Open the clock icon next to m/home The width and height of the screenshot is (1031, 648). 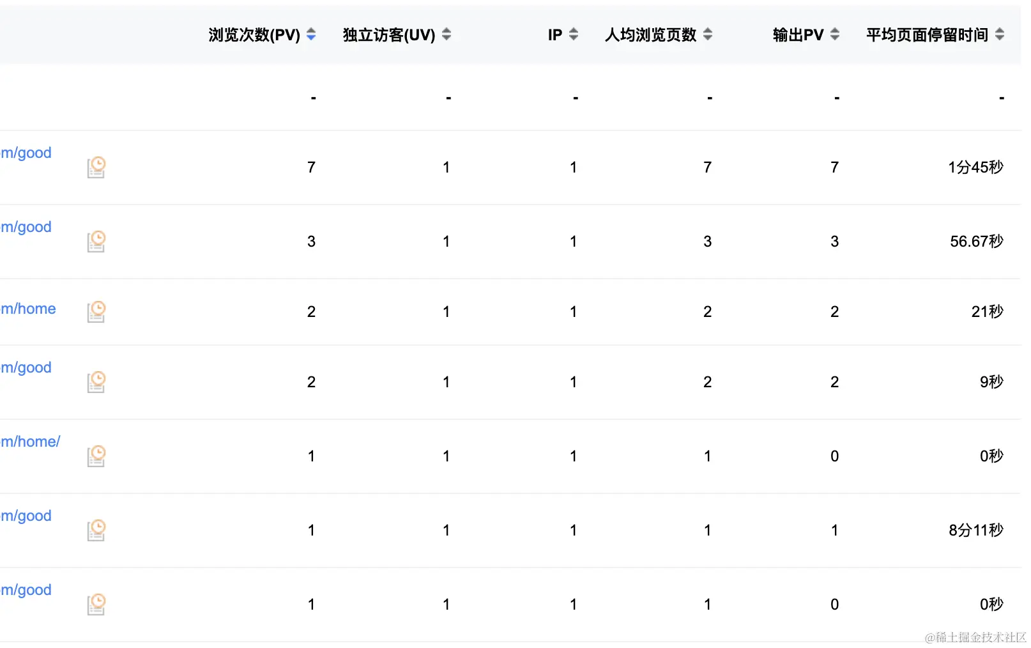tap(96, 311)
